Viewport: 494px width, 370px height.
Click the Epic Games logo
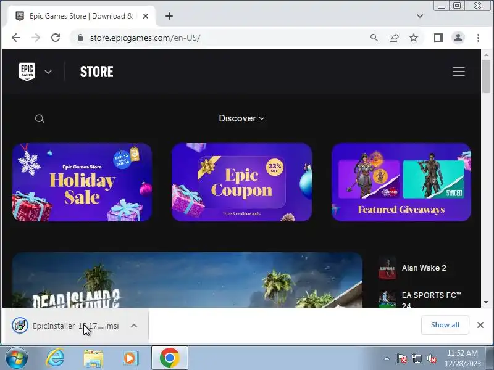27,72
